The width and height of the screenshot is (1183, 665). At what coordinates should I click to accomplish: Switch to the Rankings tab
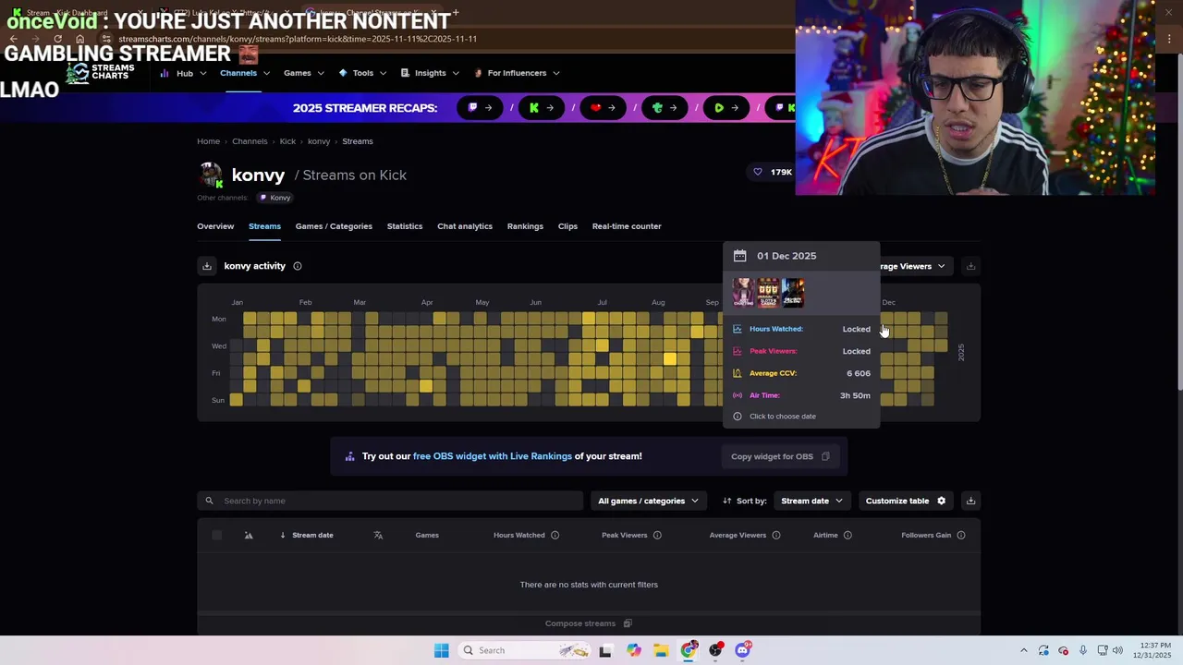click(x=525, y=226)
